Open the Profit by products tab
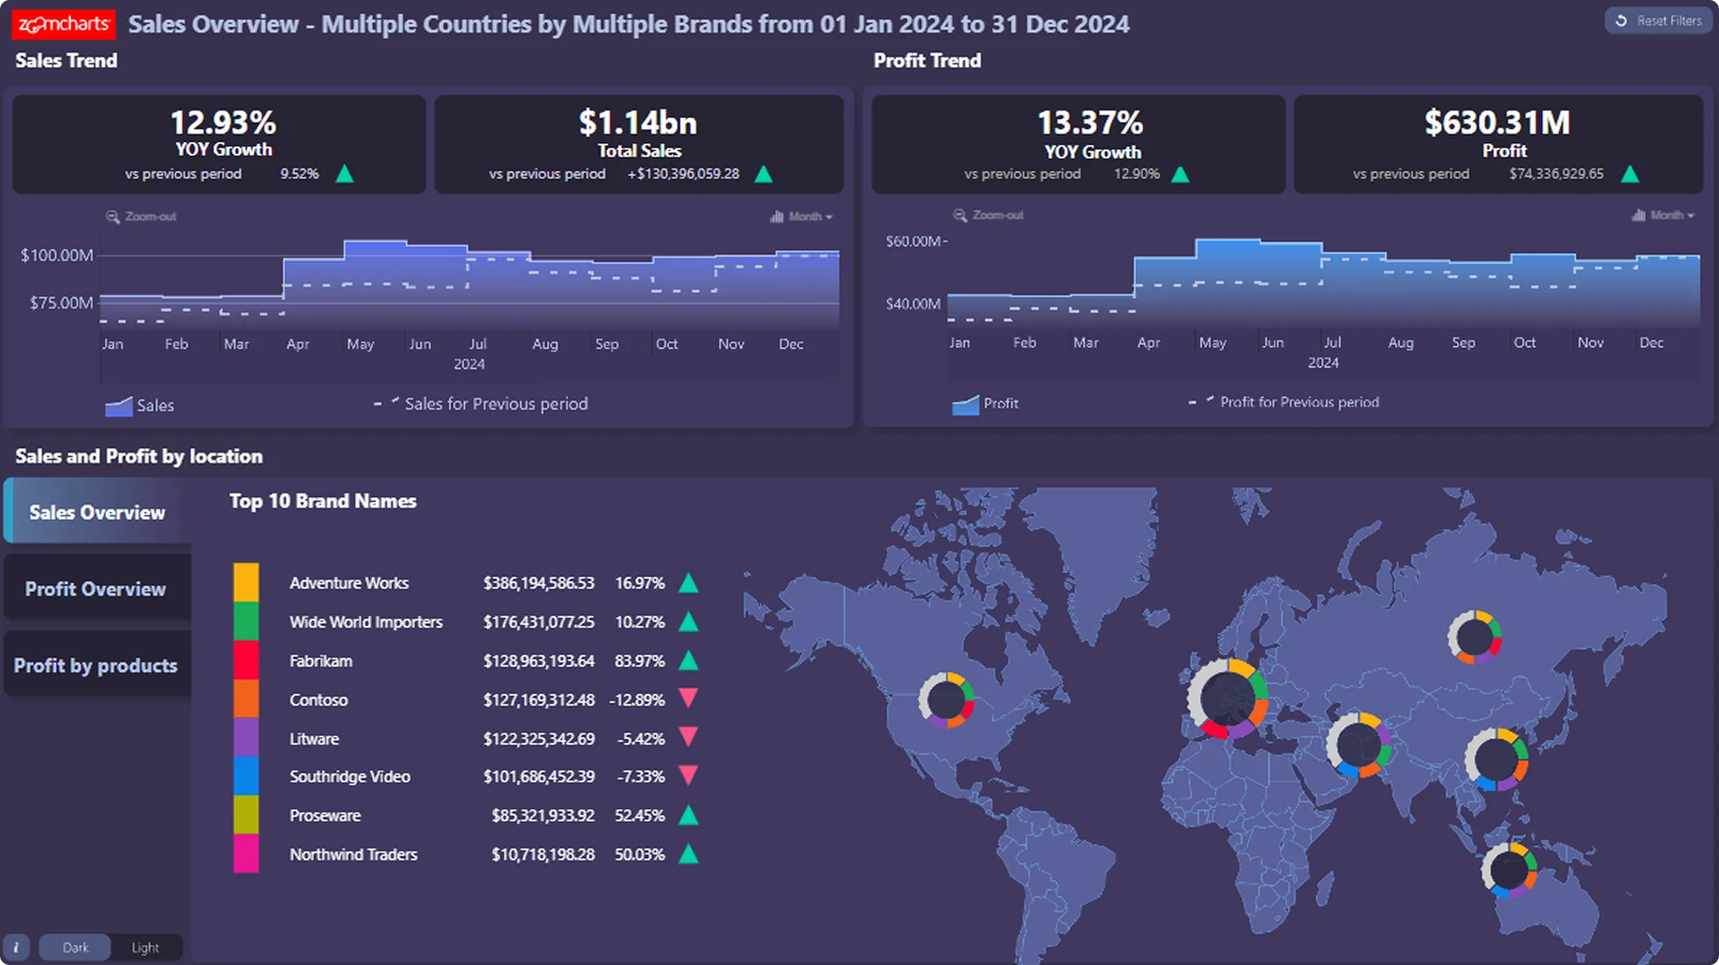This screenshot has height=965, width=1719. coord(96,666)
